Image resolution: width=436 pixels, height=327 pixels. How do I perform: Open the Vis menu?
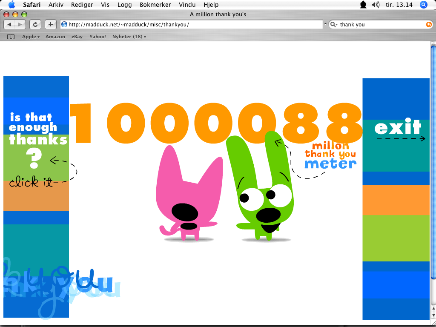point(105,5)
